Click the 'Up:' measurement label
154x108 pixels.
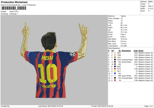coord(109,30)
